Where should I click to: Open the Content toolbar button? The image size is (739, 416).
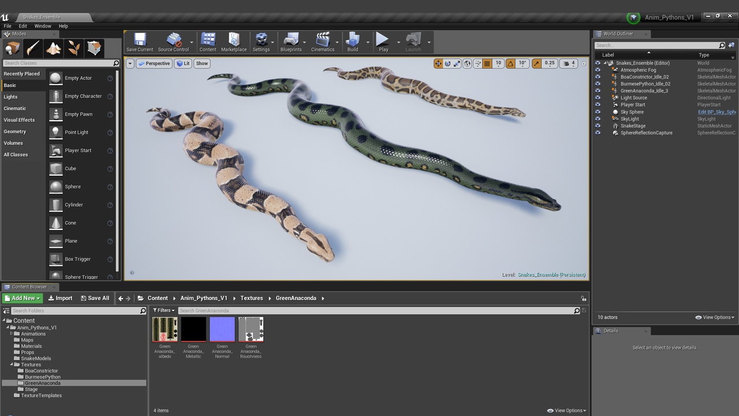click(208, 42)
